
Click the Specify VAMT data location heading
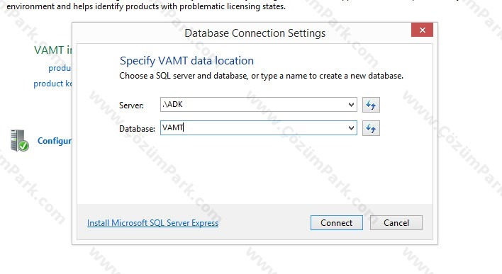186,61
